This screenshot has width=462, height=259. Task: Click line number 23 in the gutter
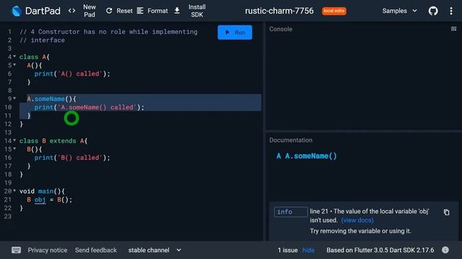coord(8,217)
